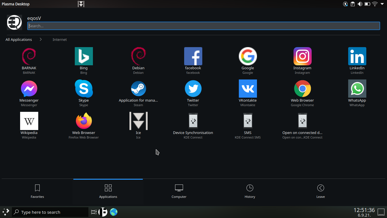This screenshot has height=218, width=387.
Task: Open the Wikipedia app
Action: click(29, 125)
